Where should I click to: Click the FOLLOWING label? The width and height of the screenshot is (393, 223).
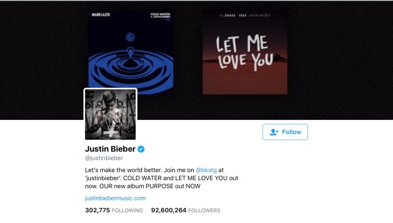tap(128, 211)
